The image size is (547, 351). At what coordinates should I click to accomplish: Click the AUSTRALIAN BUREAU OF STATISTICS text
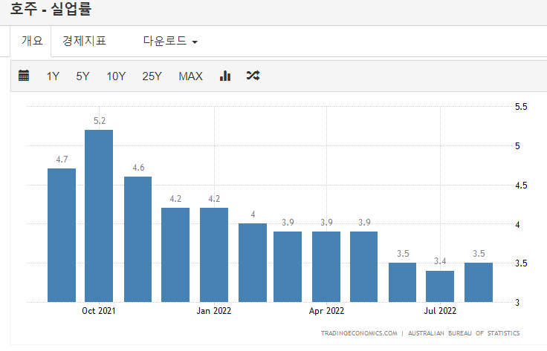pyautogui.click(x=464, y=333)
